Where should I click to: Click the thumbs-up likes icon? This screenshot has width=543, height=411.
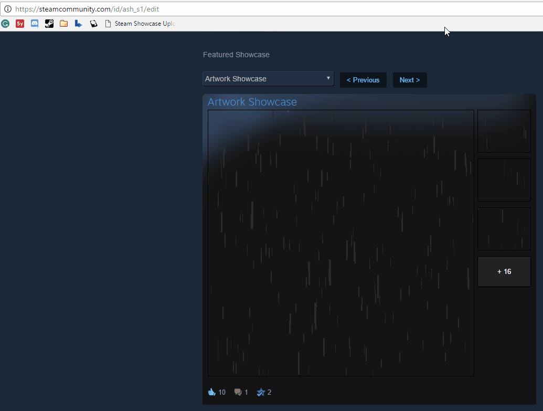tap(211, 392)
